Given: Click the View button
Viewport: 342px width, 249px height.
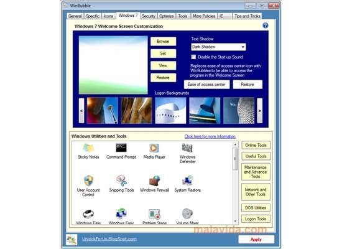Looking at the screenshot, I should pyautogui.click(x=163, y=65).
